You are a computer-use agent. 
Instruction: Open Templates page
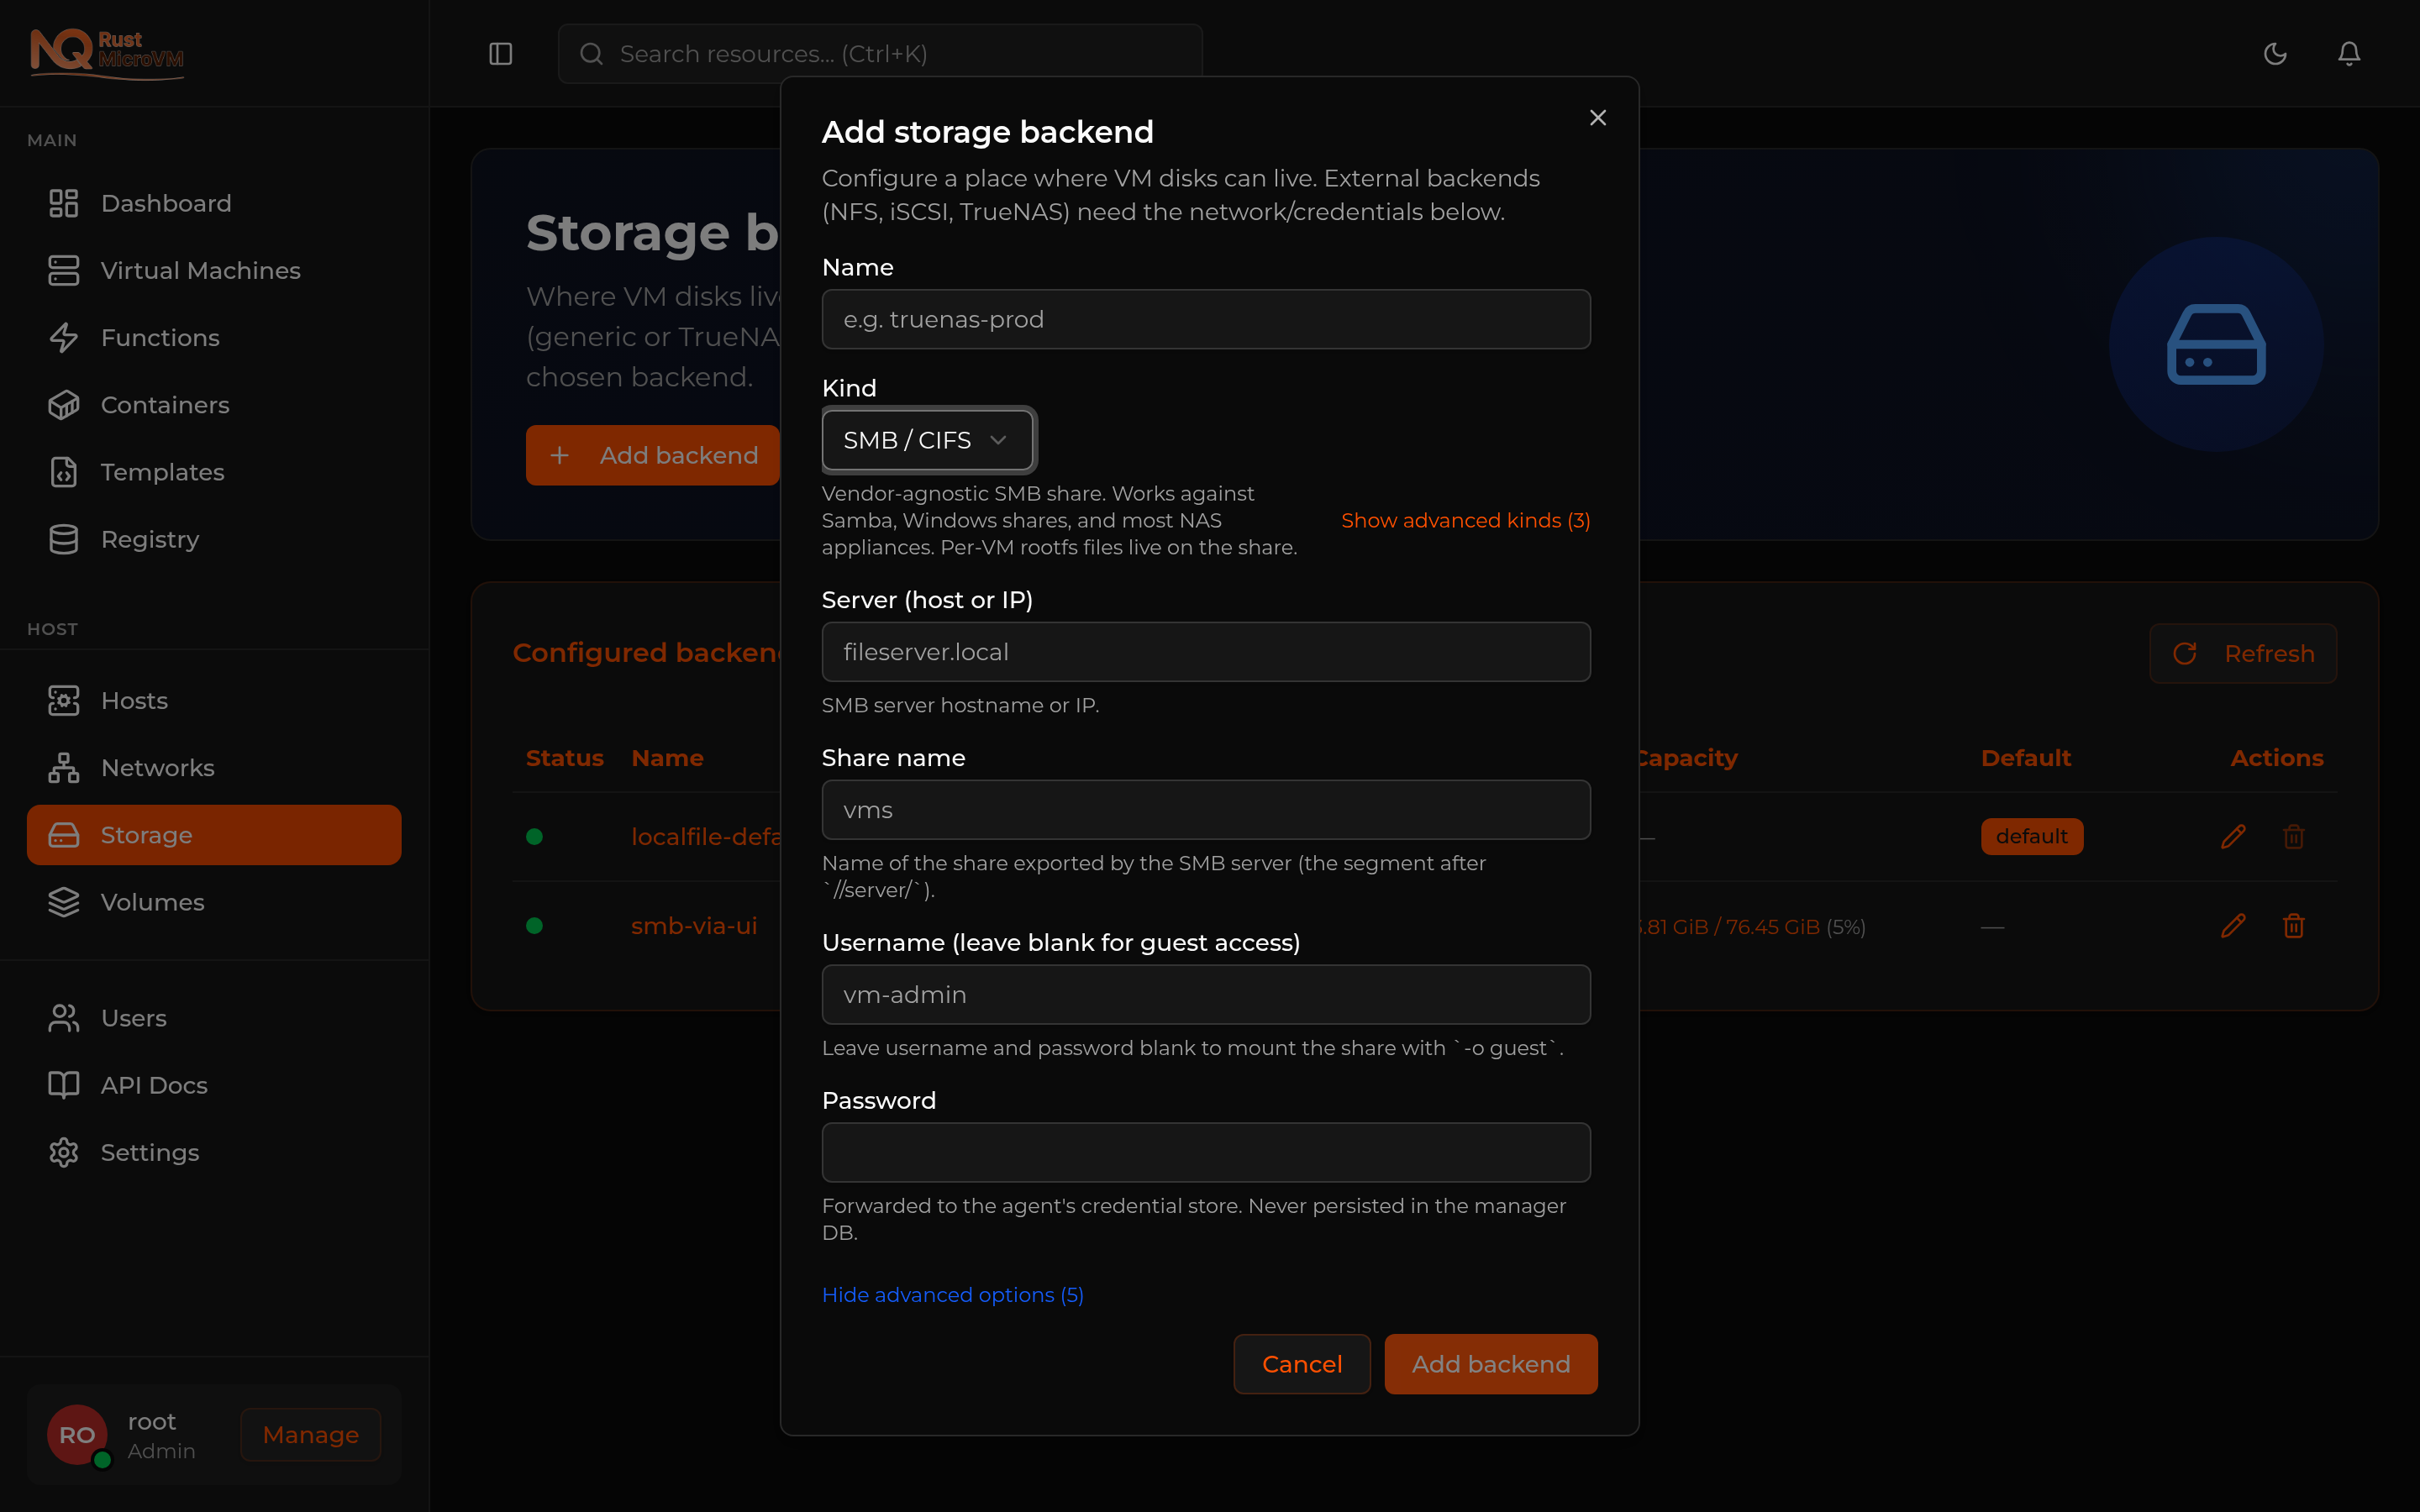coord(214,472)
